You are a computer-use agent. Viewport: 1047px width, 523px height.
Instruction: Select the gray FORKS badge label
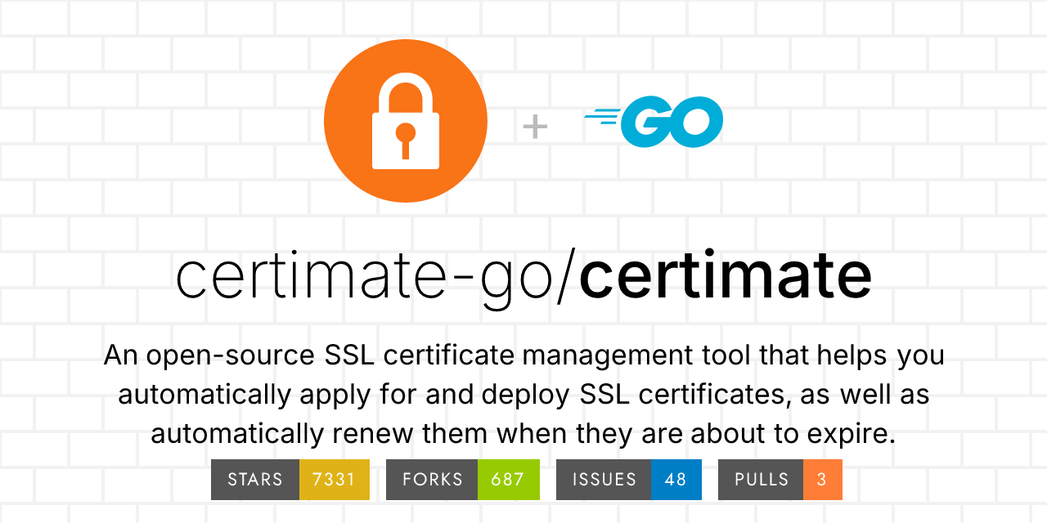(432, 480)
